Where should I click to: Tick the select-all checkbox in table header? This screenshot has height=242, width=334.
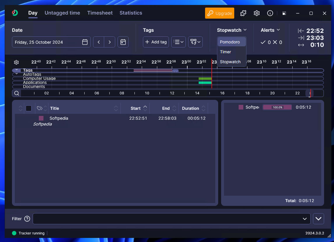[29, 108]
